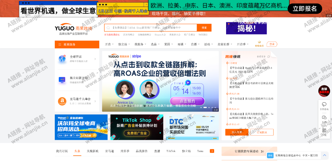Open the 亚马逊机遇论坛 red link
Screen dimensions: 332x161
(112, 35)
